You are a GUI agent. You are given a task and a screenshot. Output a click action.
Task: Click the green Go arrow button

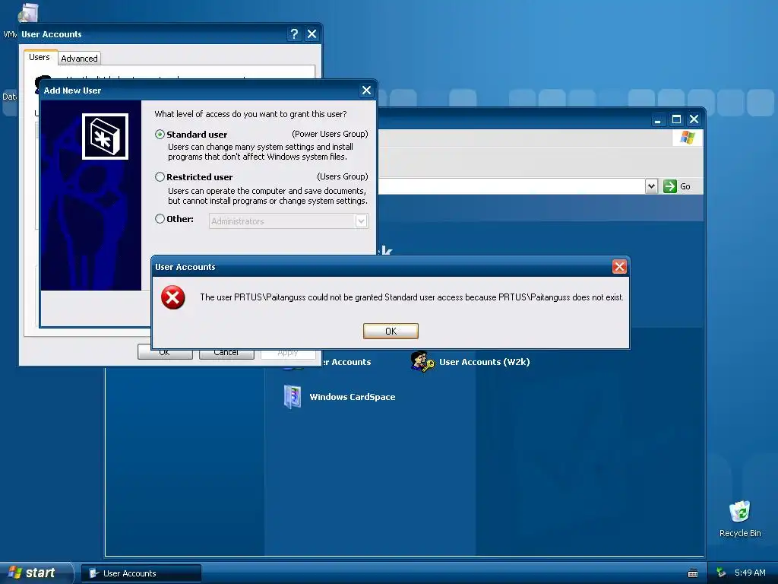670,186
